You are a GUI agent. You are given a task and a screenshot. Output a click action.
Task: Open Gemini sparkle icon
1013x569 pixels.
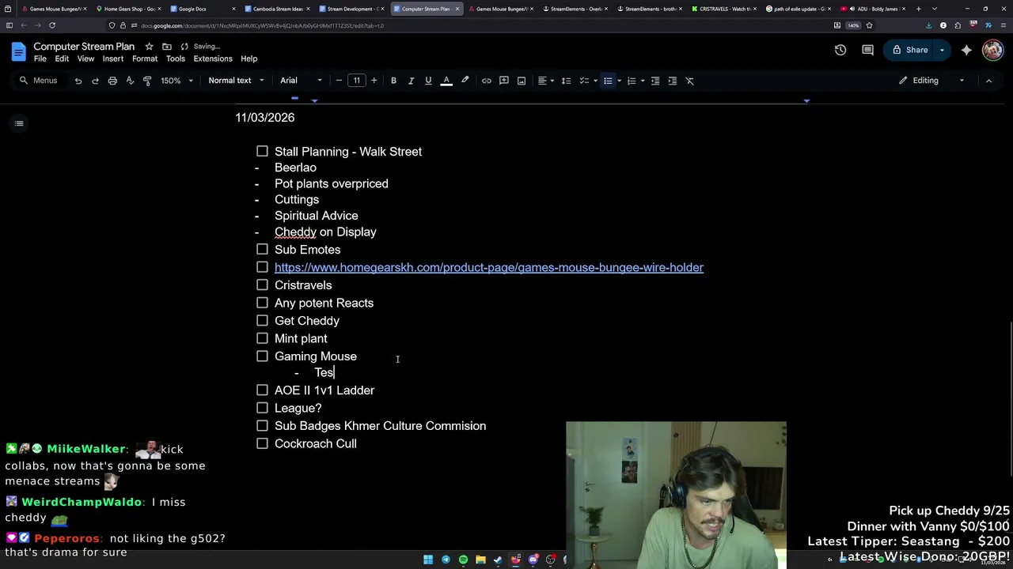coord(966,50)
